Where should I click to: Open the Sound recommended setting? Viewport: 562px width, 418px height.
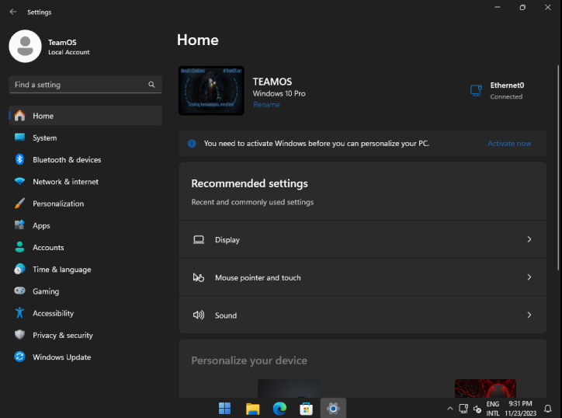(x=363, y=315)
